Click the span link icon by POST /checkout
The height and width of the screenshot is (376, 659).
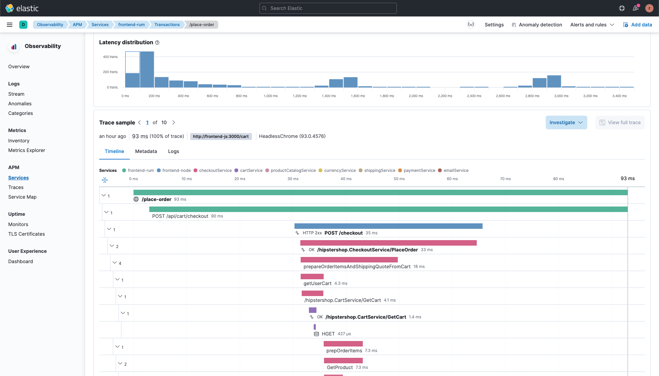[297, 233]
